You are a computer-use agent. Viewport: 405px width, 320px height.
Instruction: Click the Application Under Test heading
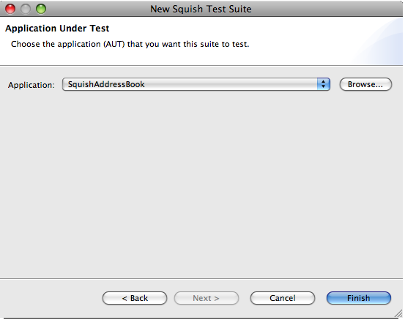point(57,28)
